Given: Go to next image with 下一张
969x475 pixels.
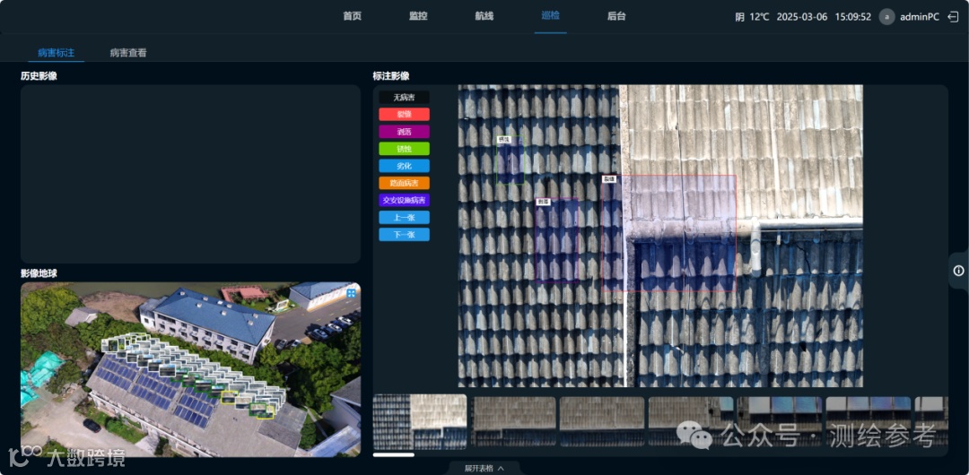Looking at the screenshot, I should click(404, 235).
